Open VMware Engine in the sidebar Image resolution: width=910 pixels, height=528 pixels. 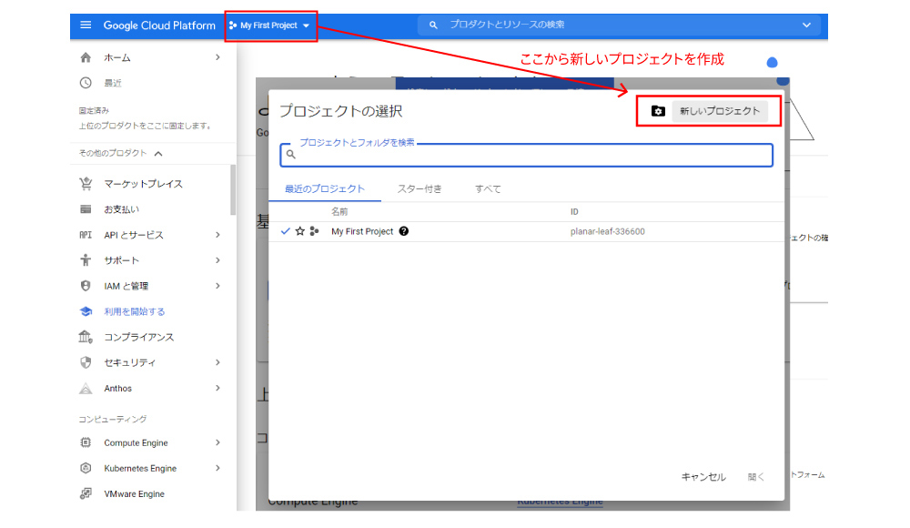point(134,493)
